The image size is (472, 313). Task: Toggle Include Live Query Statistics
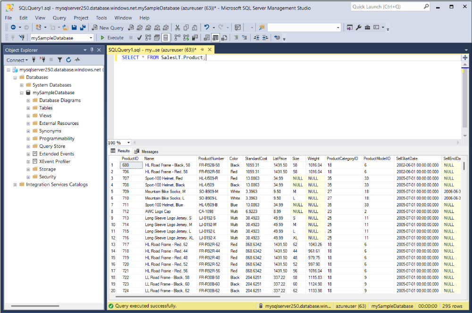186,38
